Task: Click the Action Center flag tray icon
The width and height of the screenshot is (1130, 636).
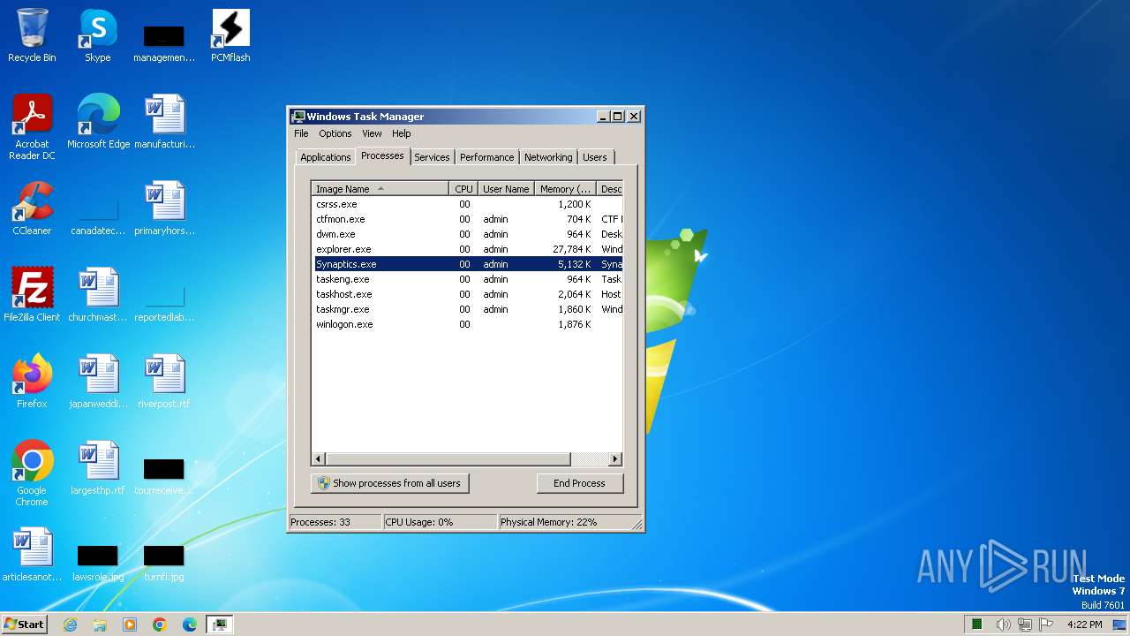Action: point(1046,625)
